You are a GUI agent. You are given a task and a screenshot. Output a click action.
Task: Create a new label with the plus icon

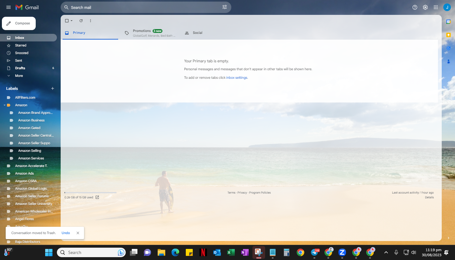pos(52,89)
